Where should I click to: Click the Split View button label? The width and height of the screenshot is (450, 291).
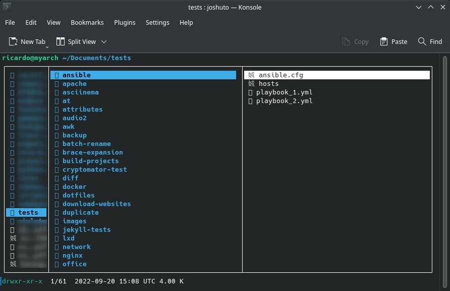pos(82,42)
